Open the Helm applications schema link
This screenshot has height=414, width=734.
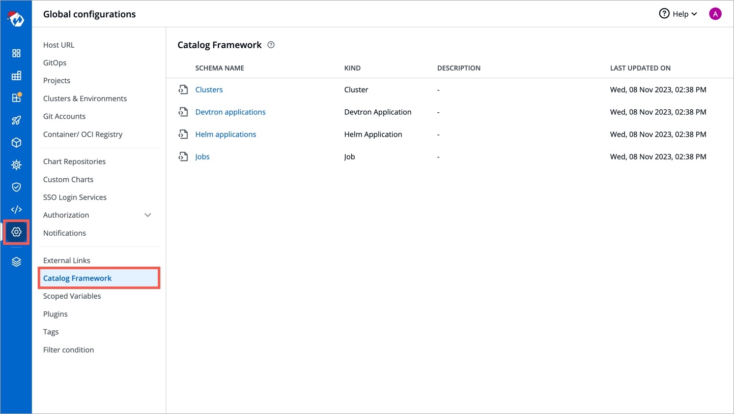coord(225,134)
